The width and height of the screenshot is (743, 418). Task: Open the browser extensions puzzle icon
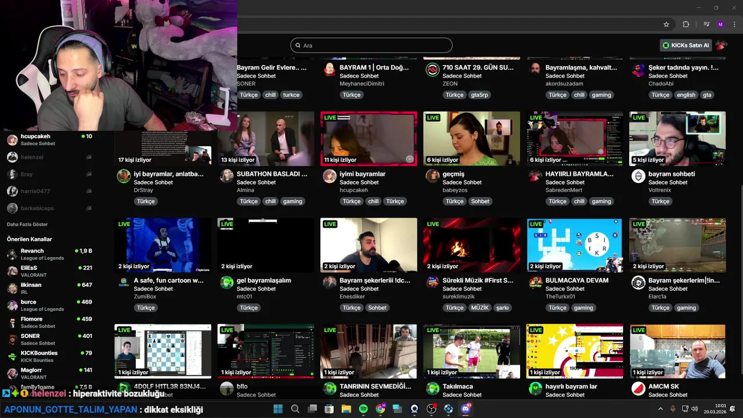tap(686, 24)
